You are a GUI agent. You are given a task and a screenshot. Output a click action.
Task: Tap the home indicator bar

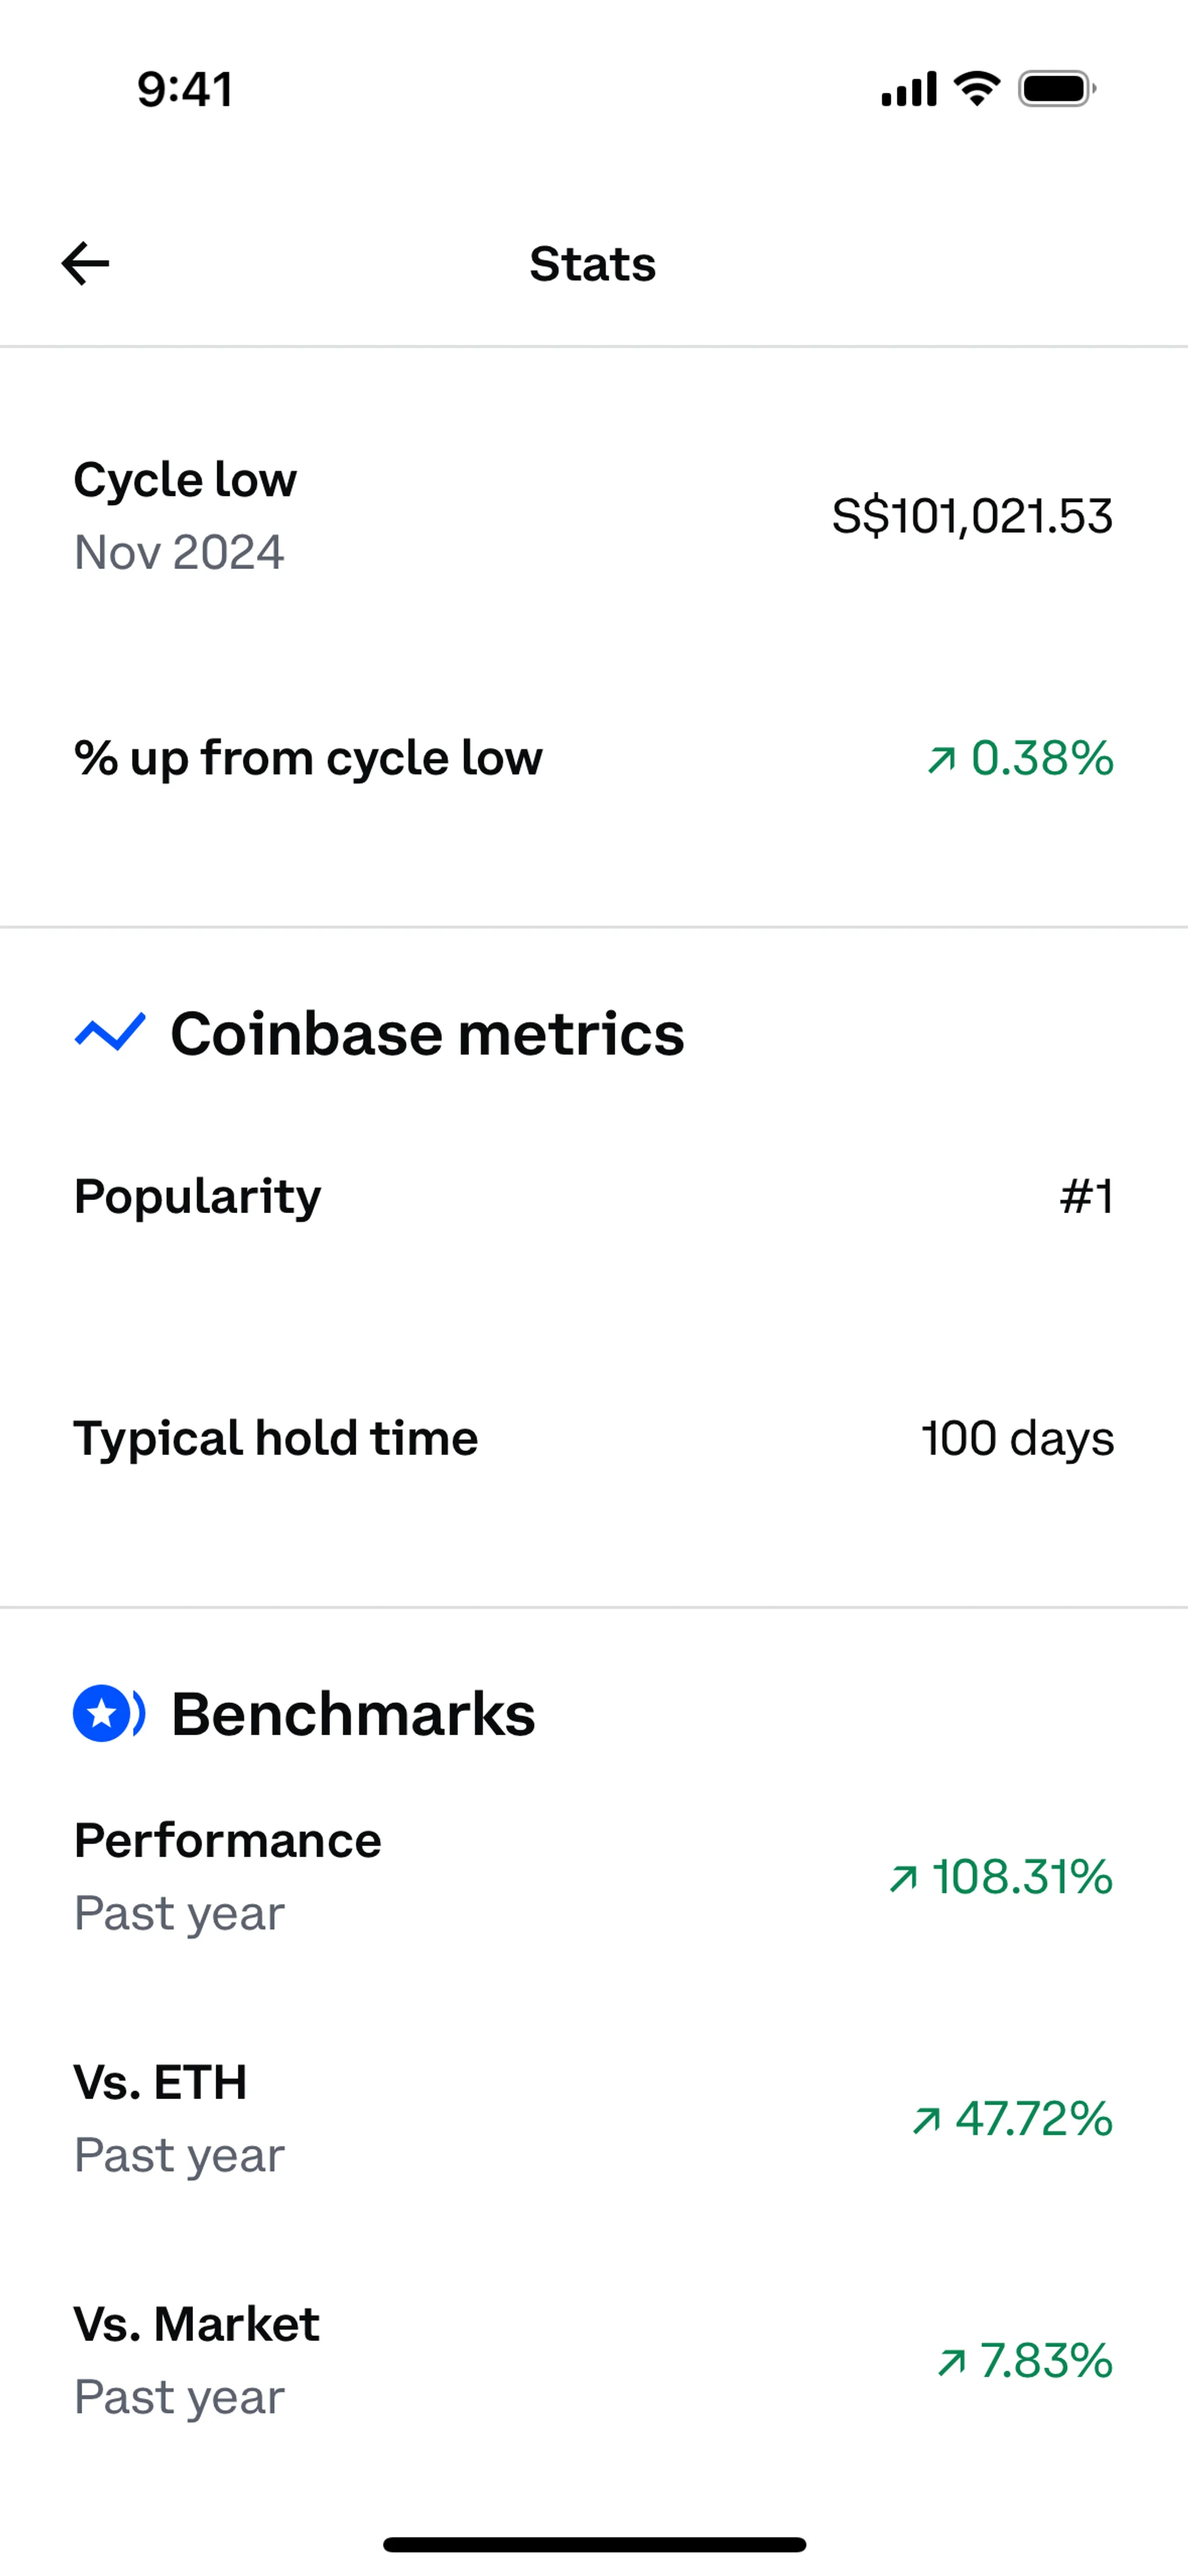point(594,2544)
